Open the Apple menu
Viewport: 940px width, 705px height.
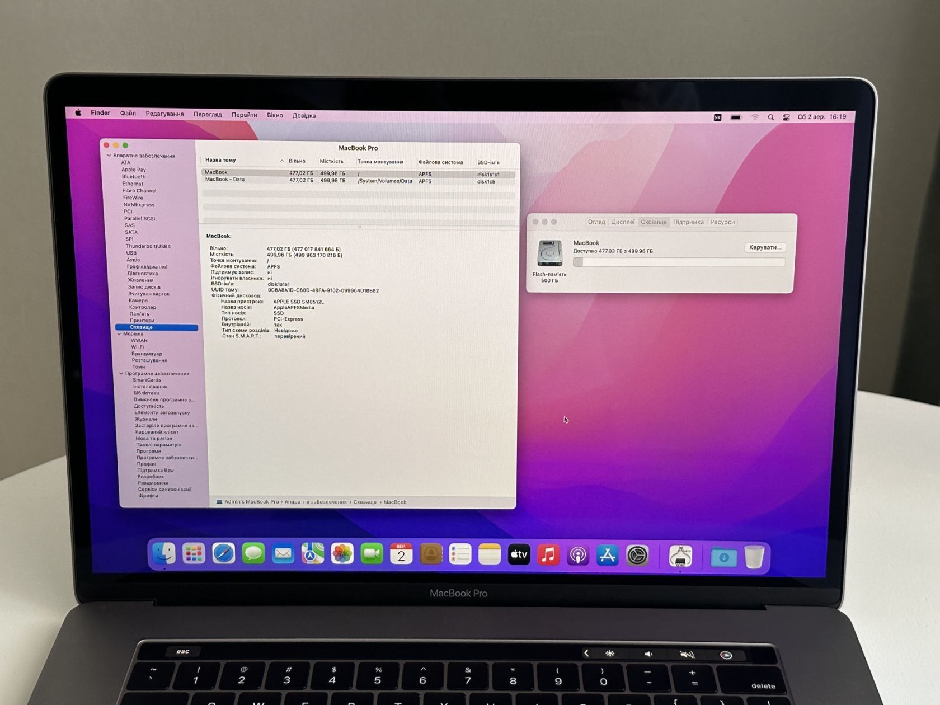point(78,112)
